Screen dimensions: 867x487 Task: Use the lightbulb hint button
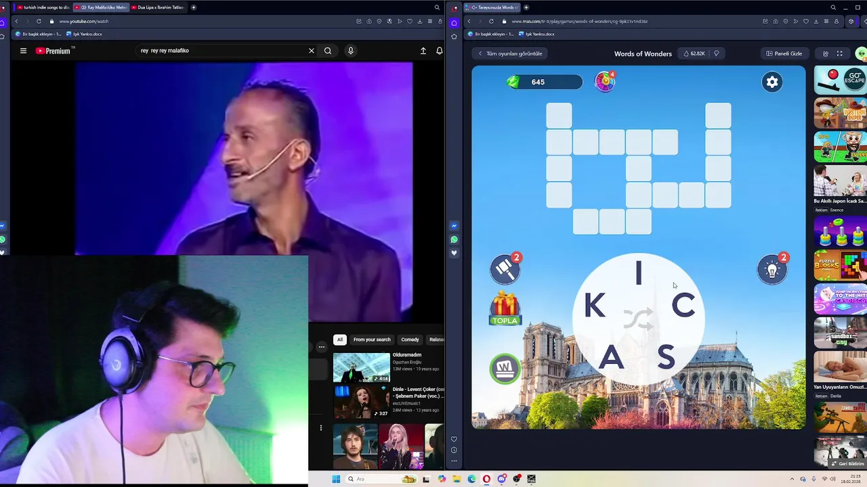[772, 269]
